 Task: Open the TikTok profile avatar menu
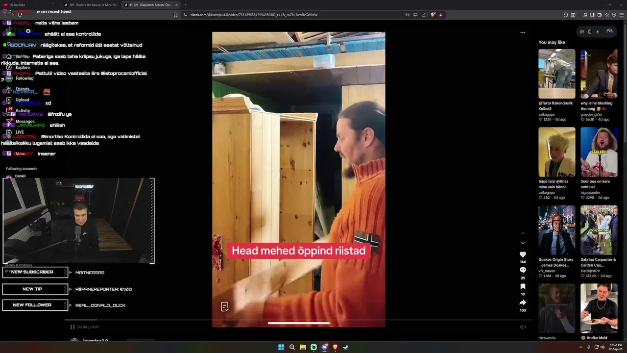(609, 31)
